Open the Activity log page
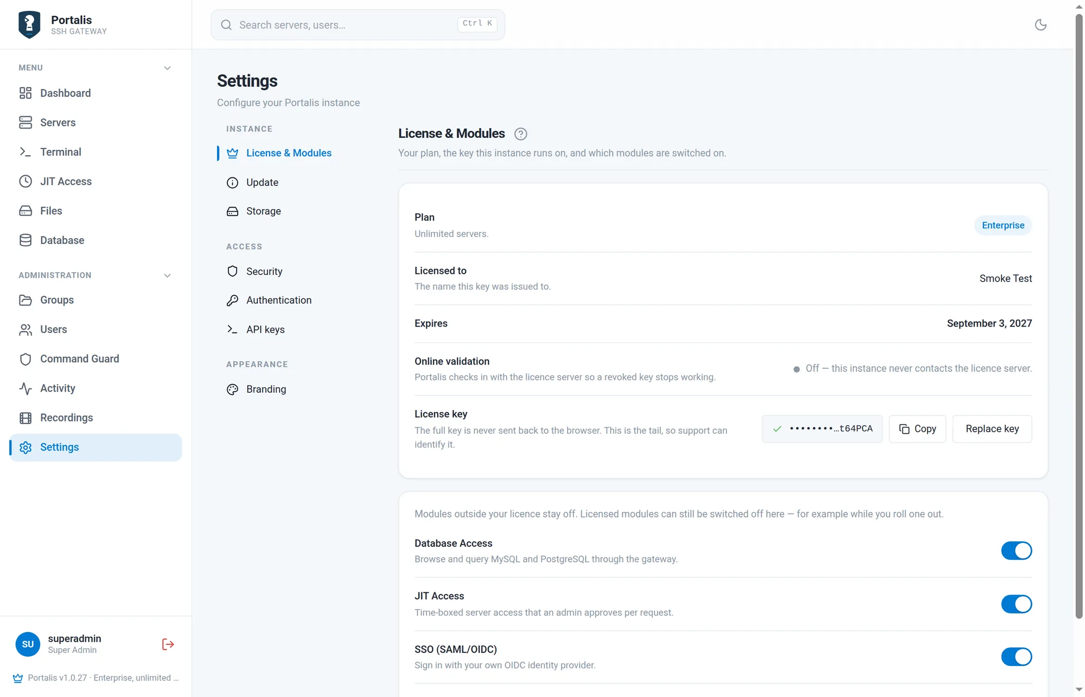Screen dimensions: 1085x697 click(95, 388)
